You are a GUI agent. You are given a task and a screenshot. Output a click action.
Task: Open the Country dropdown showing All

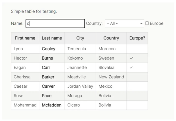click(124, 23)
